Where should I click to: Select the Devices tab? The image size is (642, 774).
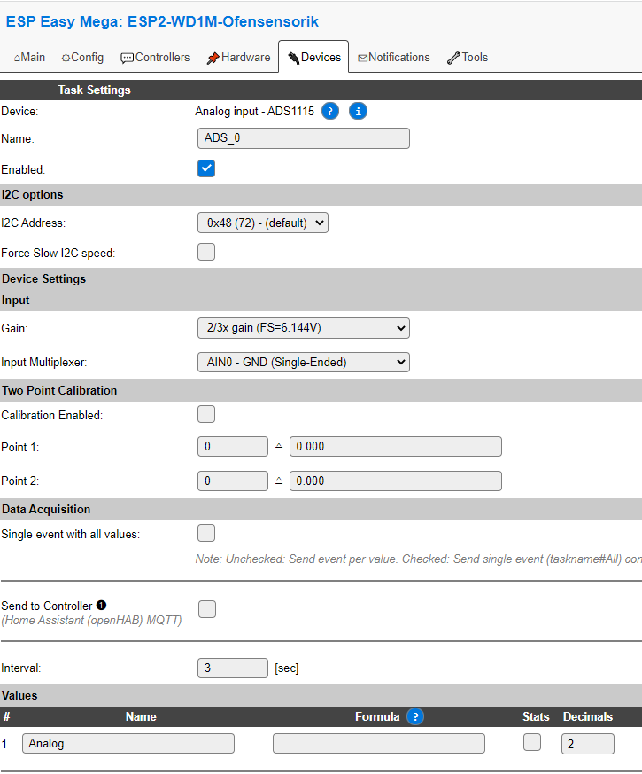coord(313,58)
